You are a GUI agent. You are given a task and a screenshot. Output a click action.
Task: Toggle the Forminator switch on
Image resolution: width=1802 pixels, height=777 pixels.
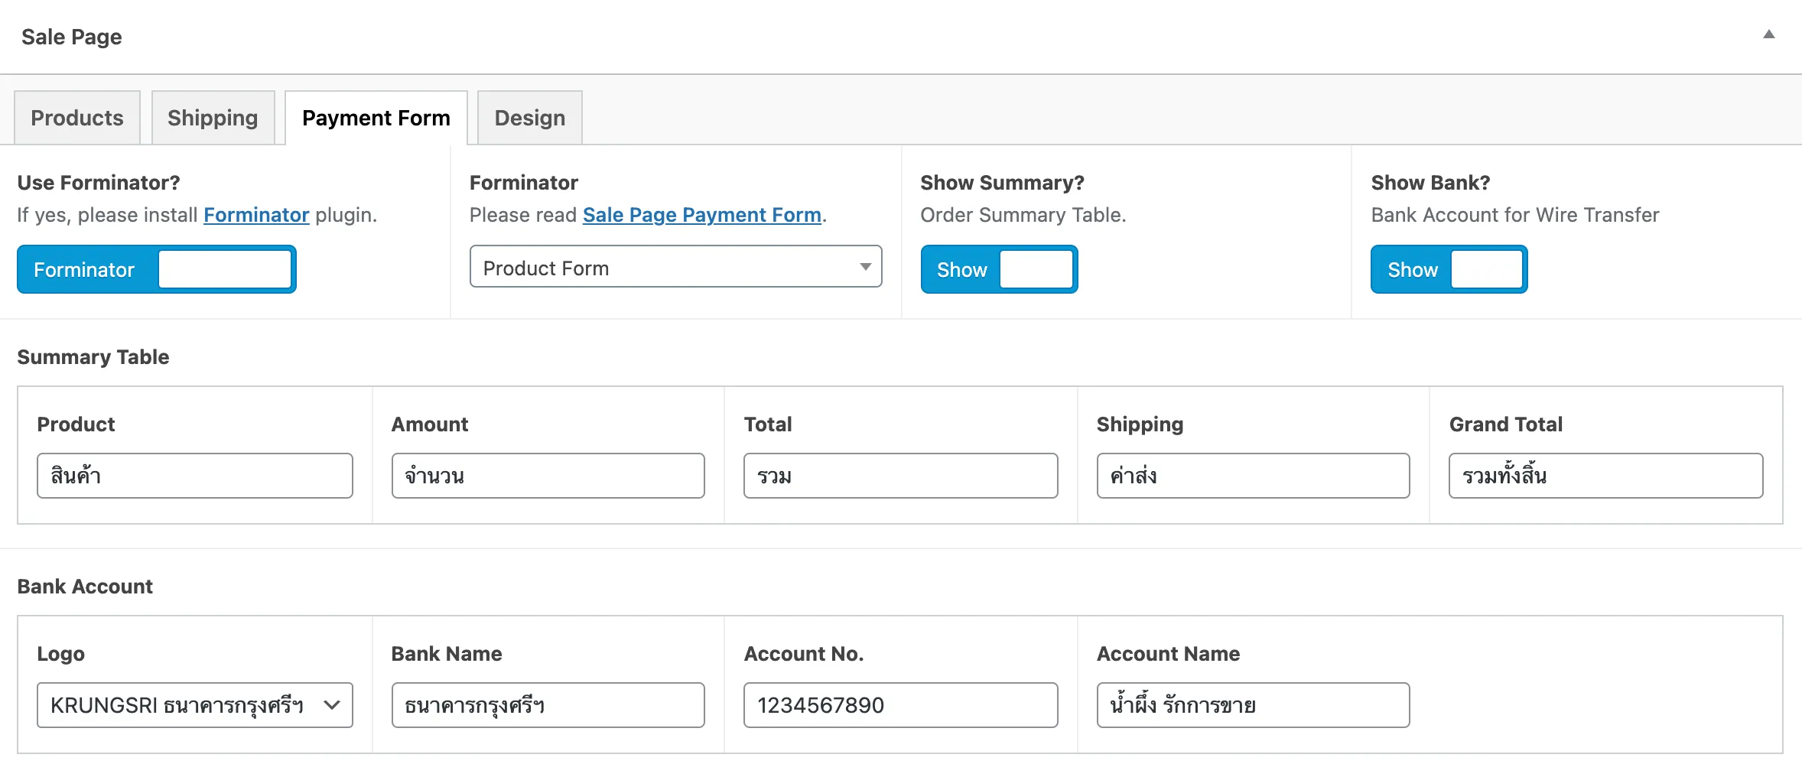225,268
